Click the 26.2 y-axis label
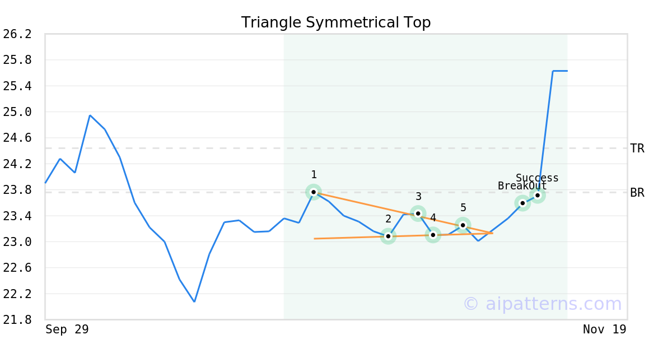This screenshot has width=672, height=353. (17, 34)
